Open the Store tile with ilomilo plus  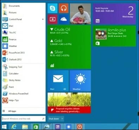coord(114,36)
